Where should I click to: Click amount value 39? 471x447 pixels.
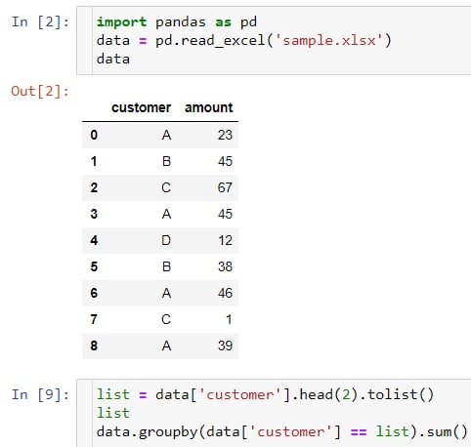coord(225,345)
